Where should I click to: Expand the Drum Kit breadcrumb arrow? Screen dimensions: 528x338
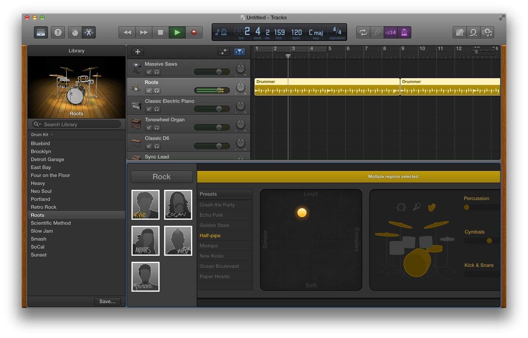(52, 135)
